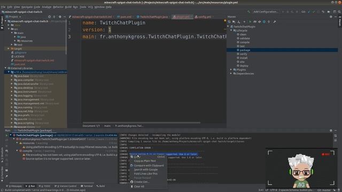Toggle Skip Tests mode blue icon
Screen dimensions: 342x192
[x=264, y=22]
